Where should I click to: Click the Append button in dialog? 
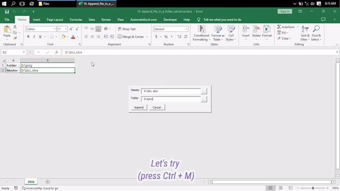139,108
